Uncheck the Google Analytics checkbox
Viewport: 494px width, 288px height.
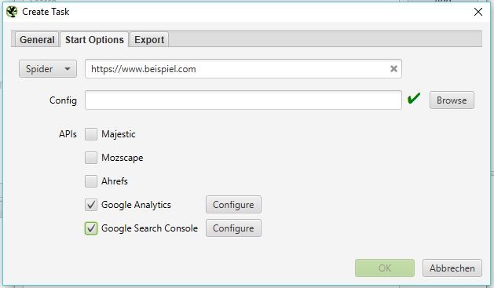click(91, 205)
